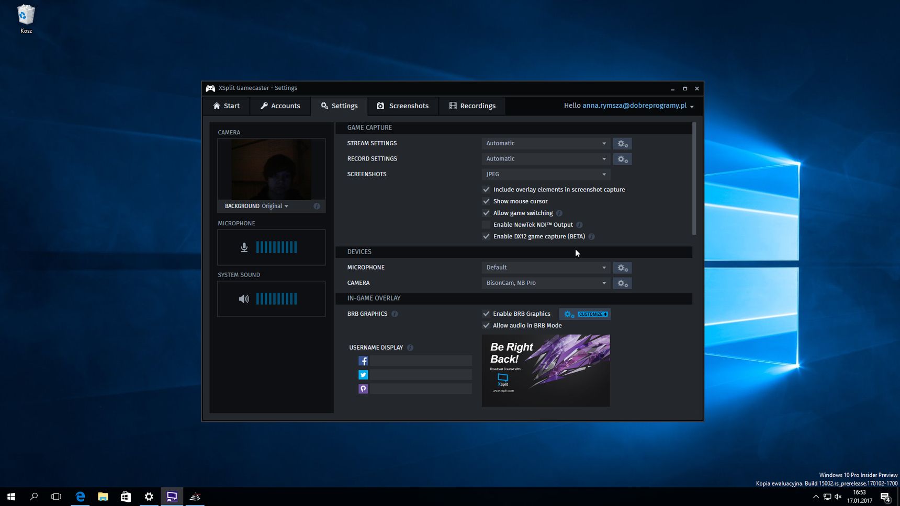Show info for Username Display
This screenshot has width=900, height=506.
(410, 348)
